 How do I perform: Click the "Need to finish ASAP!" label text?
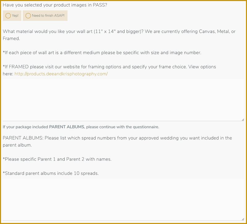pyautogui.click(x=48, y=16)
